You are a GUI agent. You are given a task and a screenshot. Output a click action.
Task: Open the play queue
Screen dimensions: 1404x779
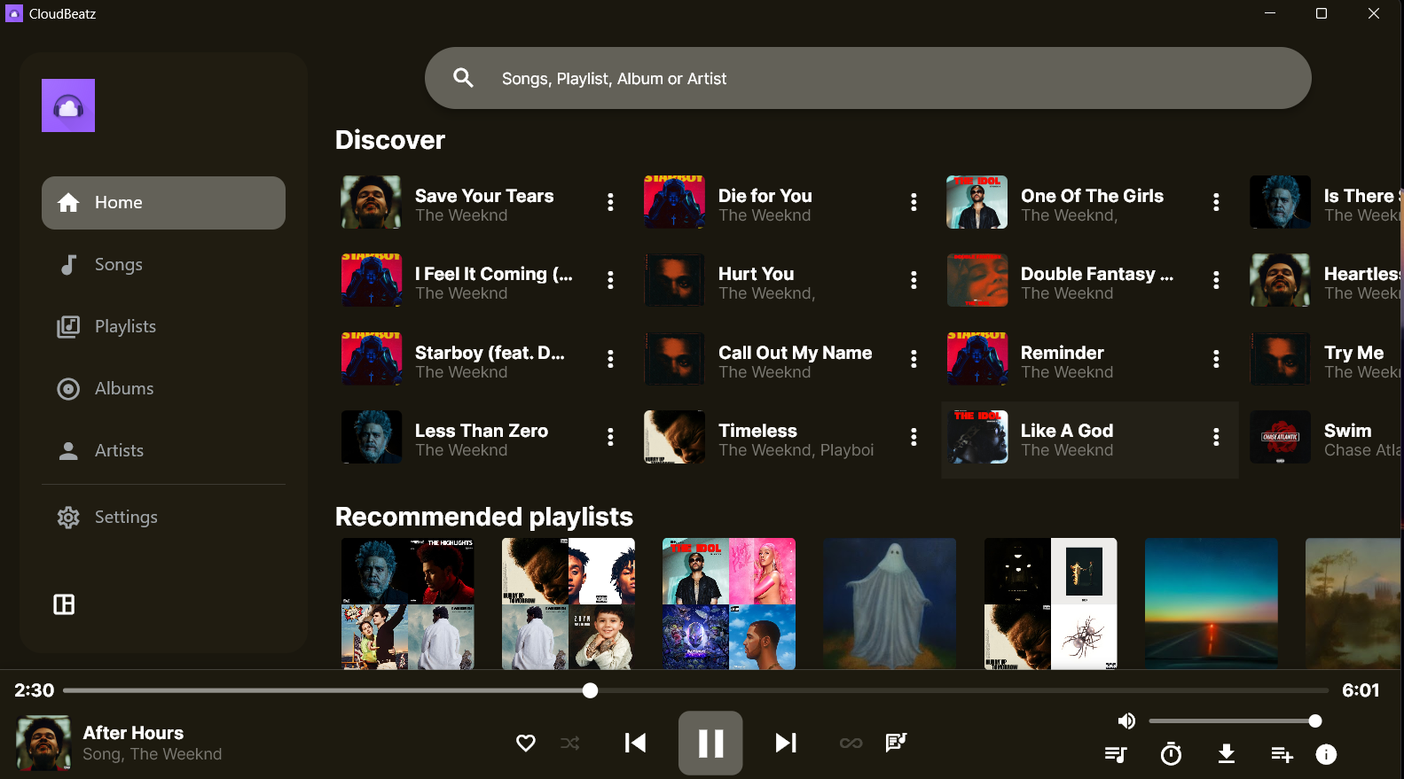pyautogui.click(x=1116, y=754)
